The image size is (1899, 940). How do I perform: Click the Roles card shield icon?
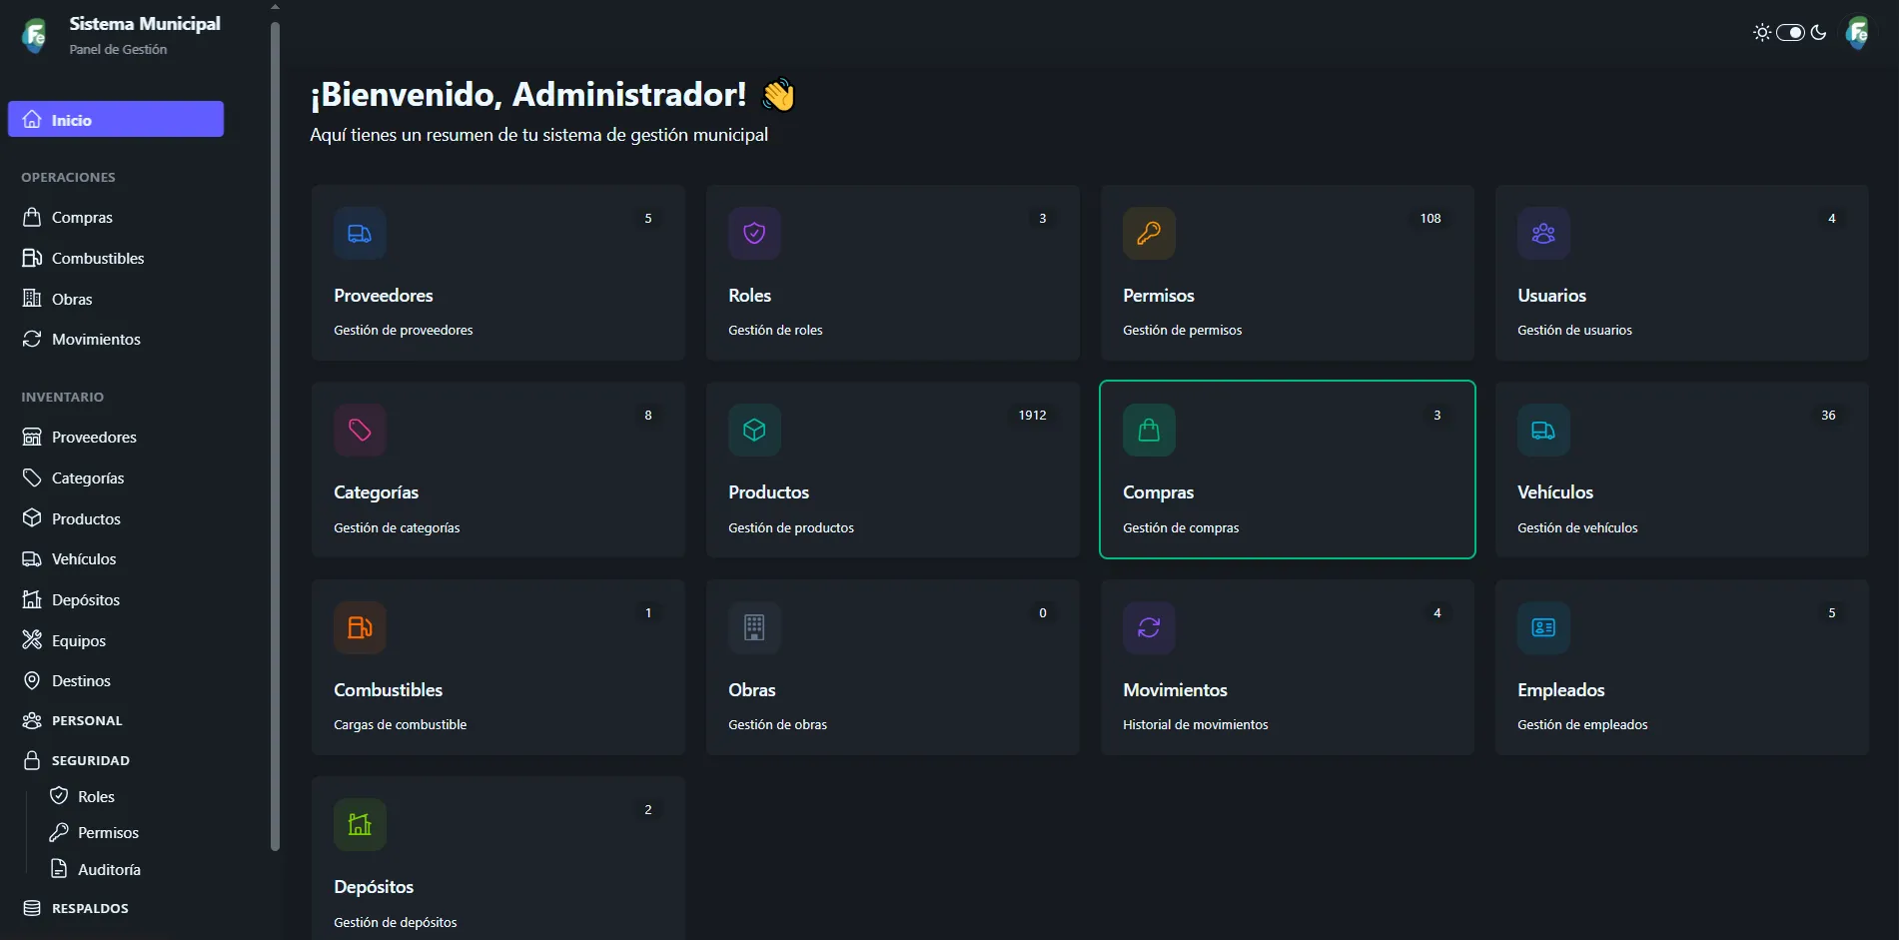[x=754, y=233]
